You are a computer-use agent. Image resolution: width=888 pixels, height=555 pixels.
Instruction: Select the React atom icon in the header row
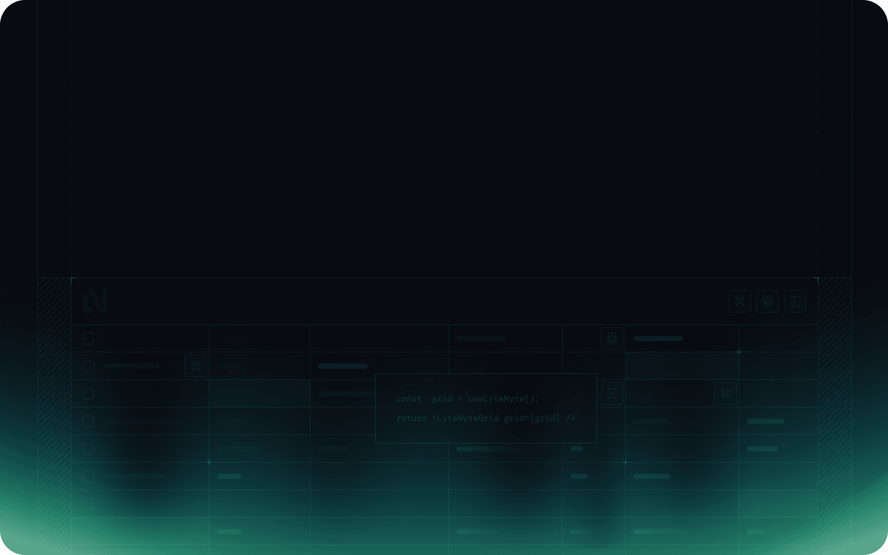[x=612, y=338]
